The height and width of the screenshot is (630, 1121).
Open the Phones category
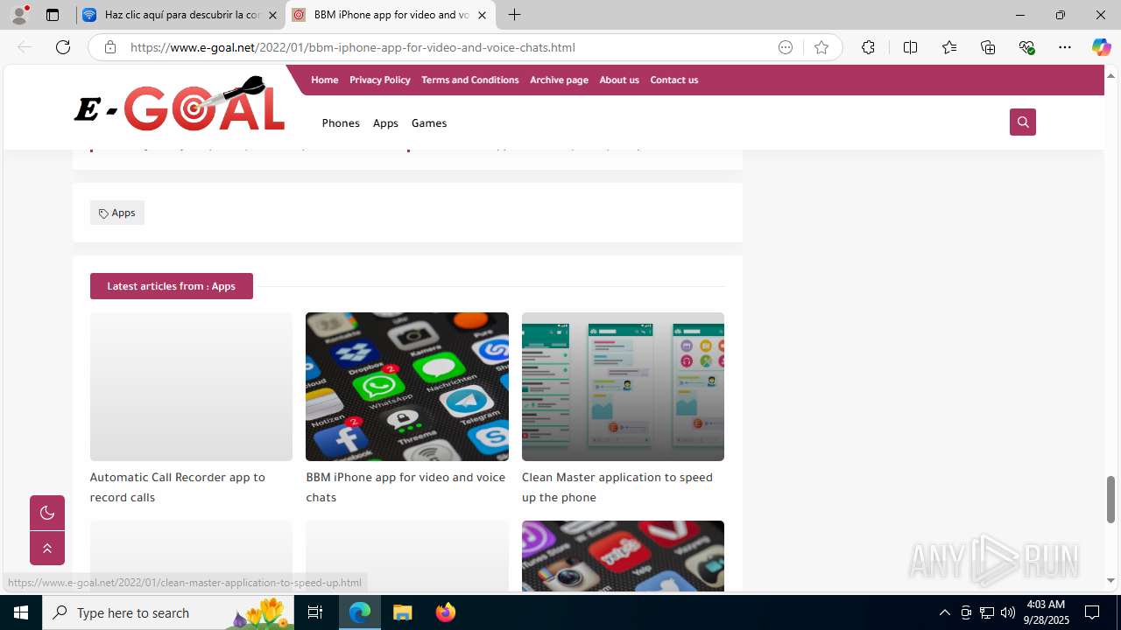[341, 123]
